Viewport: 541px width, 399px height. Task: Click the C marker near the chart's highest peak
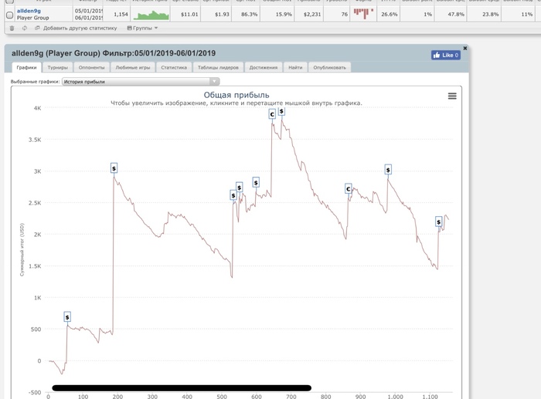[x=272, y=114]
